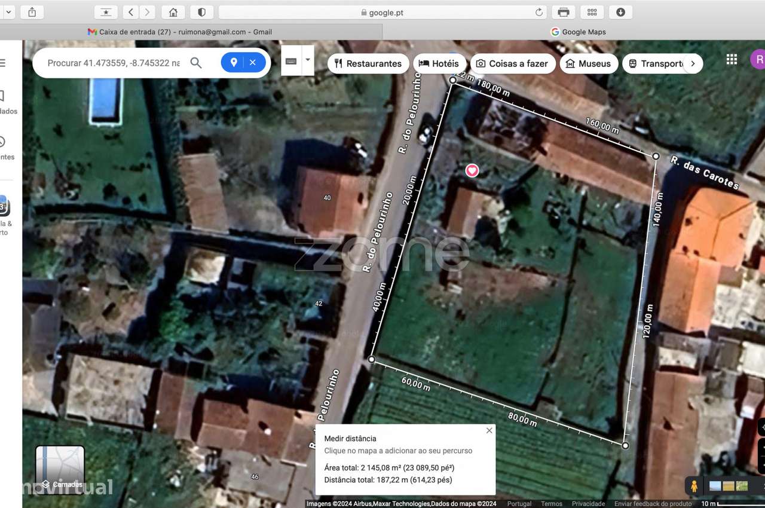Toggle the on-screen keyboard input
Image resolution: width=765 pixels, height=508 pixels.
tap(291, 60)
